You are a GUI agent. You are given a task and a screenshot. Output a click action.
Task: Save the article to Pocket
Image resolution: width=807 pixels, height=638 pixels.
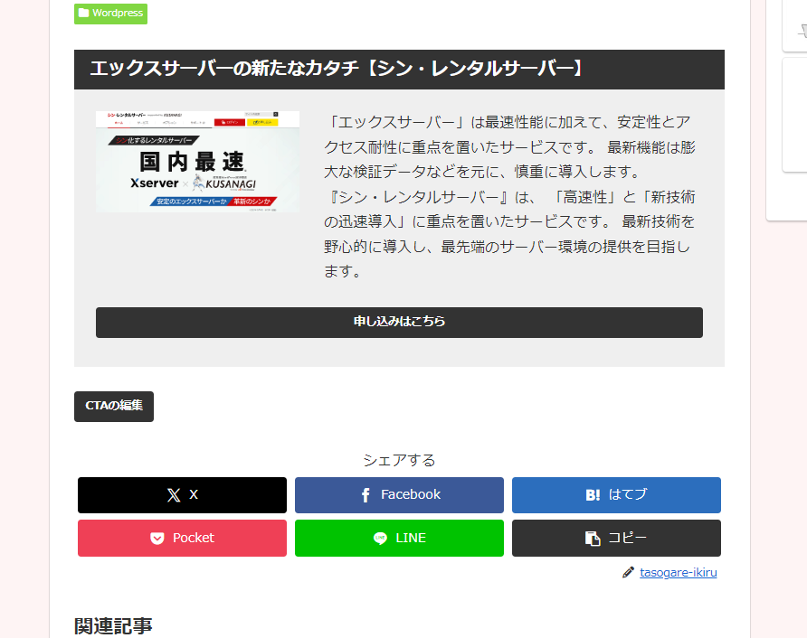(x=182, y=539)
